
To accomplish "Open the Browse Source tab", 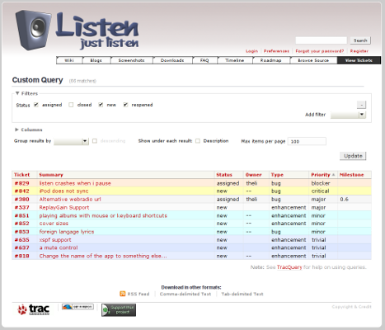I will coord(313,60).
